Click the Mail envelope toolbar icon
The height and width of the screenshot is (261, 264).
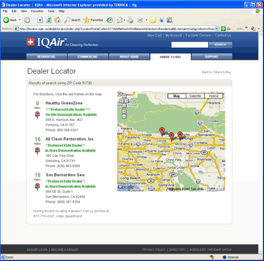coord(120,20)
